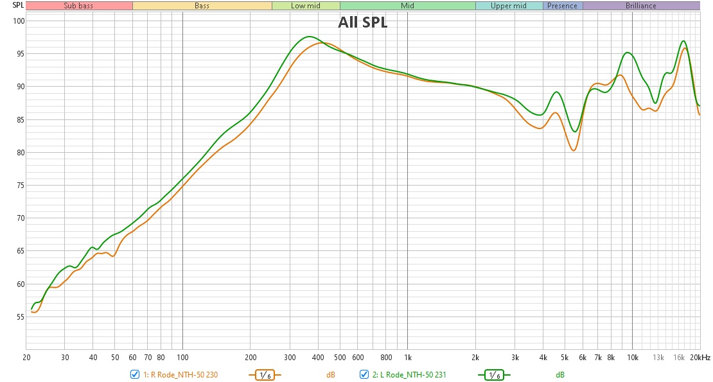Click the Bass band label
Image resolution: width=713 pixels, height=382 pixels.
point(202,6)
